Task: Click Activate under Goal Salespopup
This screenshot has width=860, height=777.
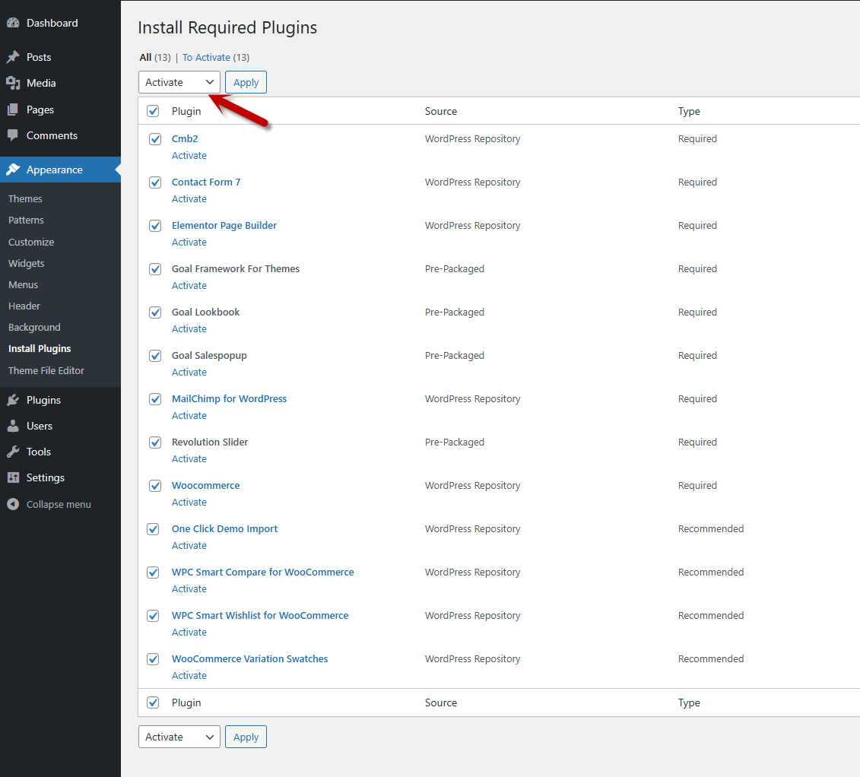Action: click(189, 373)
